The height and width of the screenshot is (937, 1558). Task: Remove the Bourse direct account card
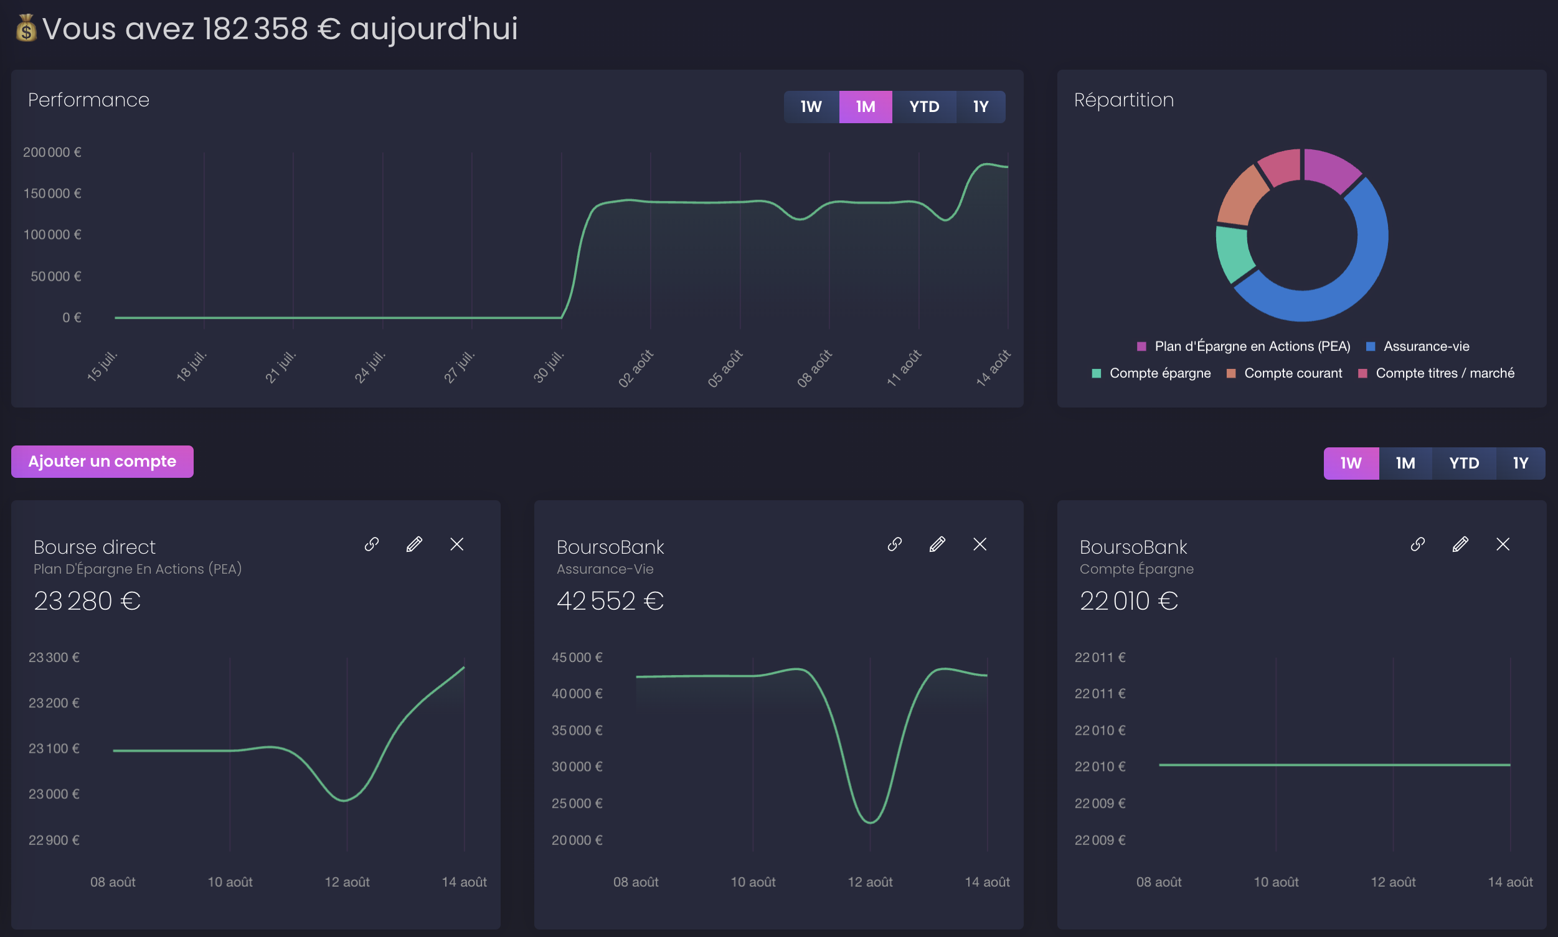[x=457, y=544]
